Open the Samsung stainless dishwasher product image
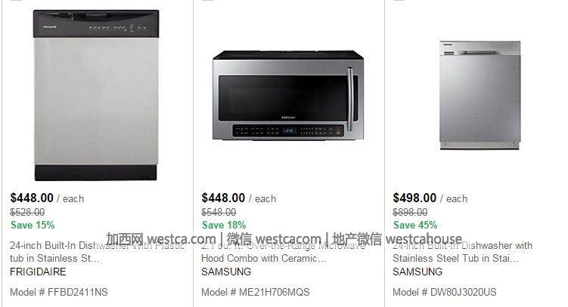Image resolution: width=568 pixels, height=307 pixels. (480, 95)
